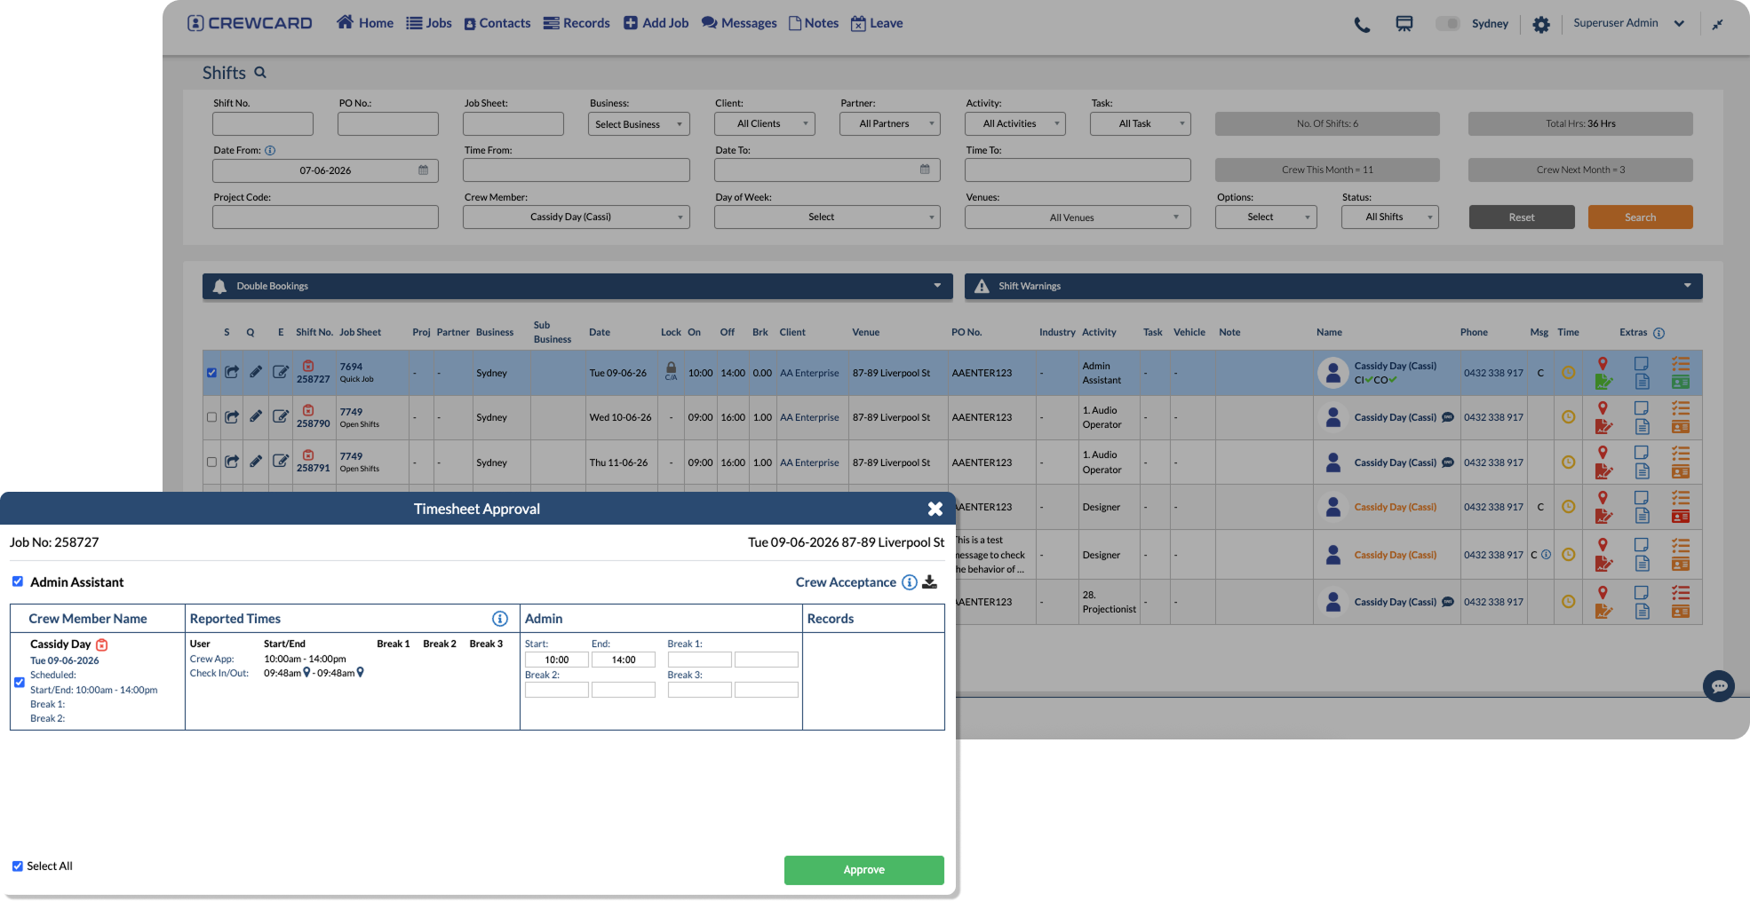This screenshot has width=1750, height=901.
Task: Click the Shift No. input field
Action: [263, 124]
